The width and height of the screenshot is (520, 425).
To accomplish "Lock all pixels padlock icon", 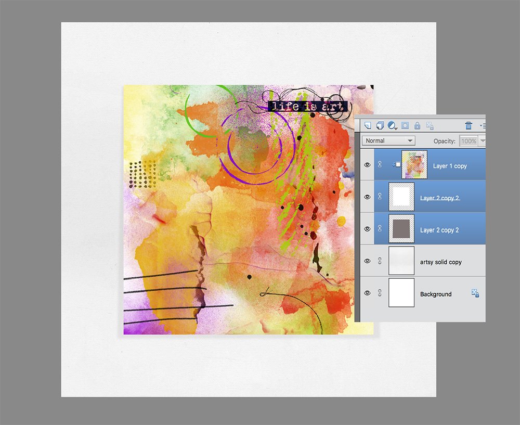I will point(417,125).
